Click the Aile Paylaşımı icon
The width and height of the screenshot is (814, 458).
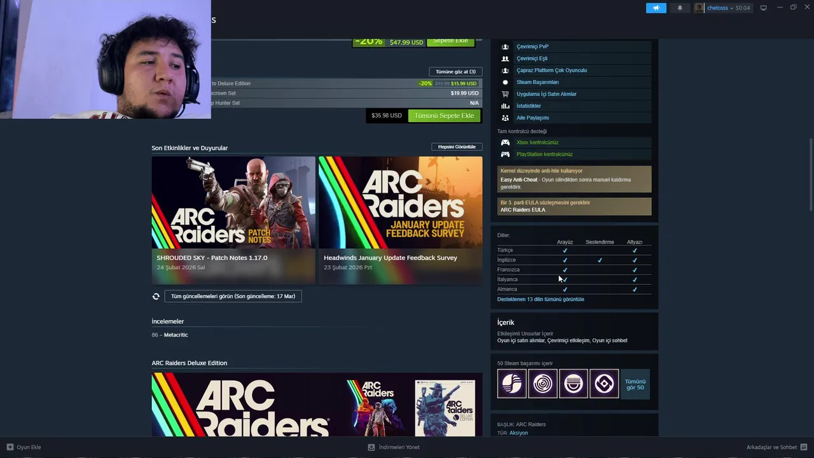[506, 118]
